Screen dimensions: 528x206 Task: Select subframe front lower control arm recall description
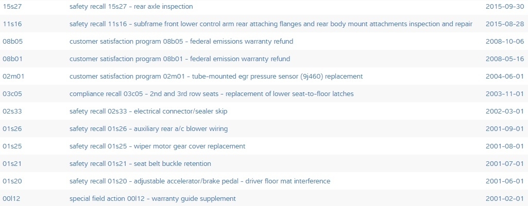[270, 24]
